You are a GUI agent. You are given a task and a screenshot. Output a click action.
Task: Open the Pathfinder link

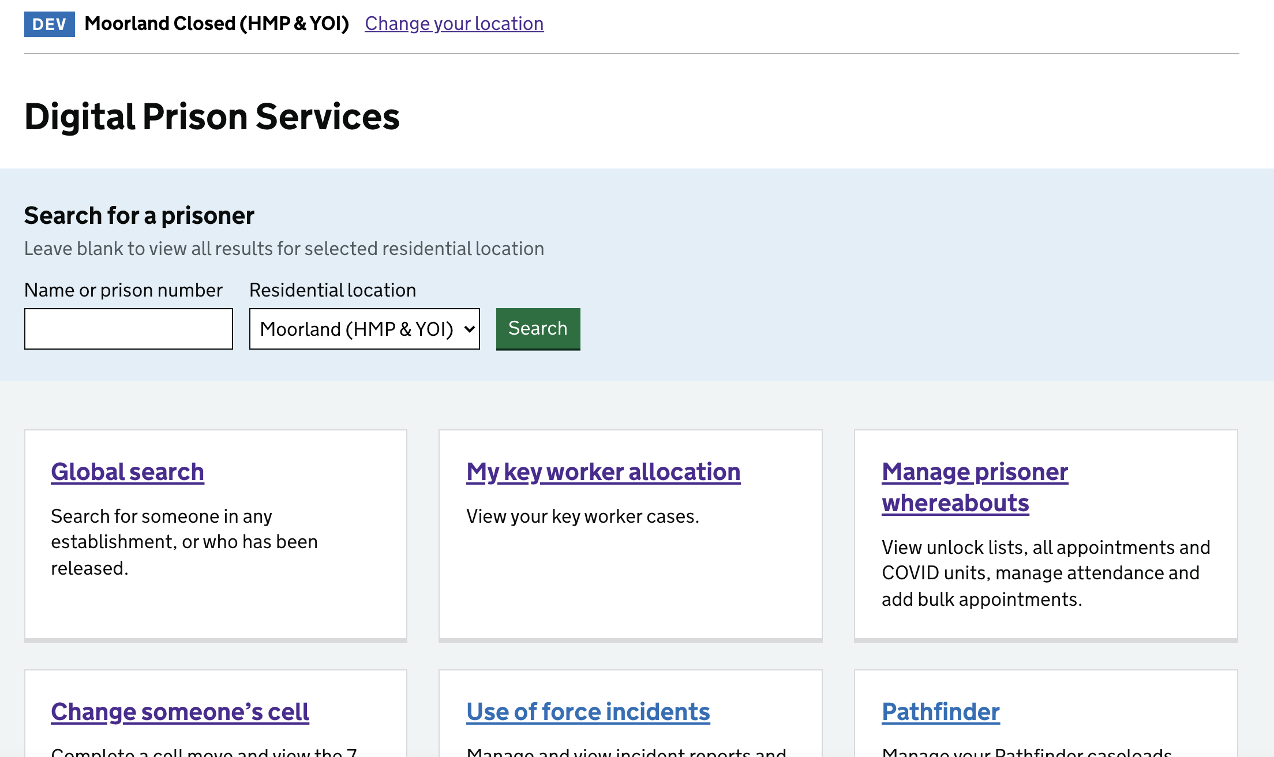pos(940,712)
